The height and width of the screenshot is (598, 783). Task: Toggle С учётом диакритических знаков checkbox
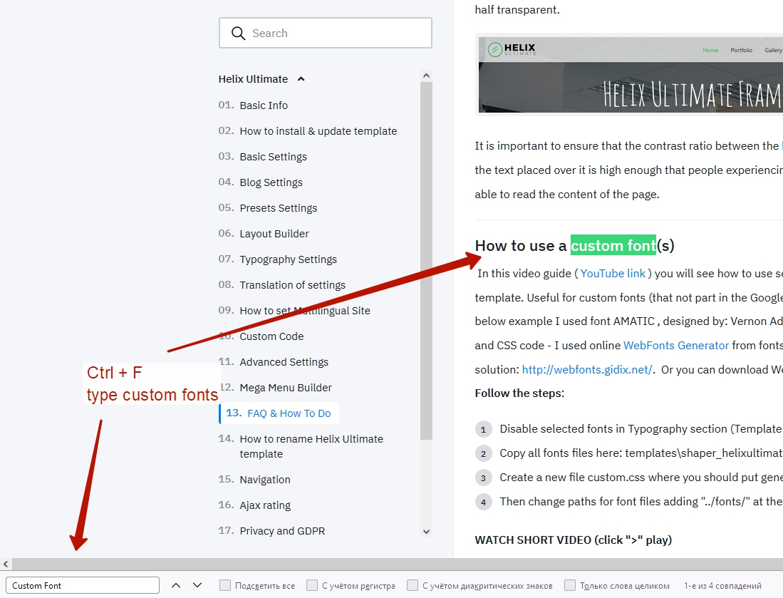(413, 585)
